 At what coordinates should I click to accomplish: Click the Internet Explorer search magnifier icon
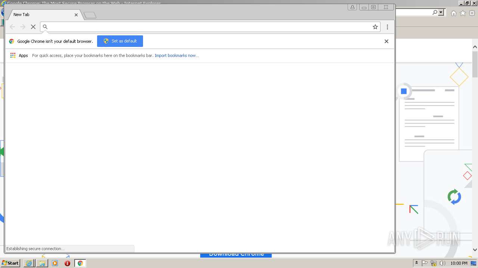435,13
